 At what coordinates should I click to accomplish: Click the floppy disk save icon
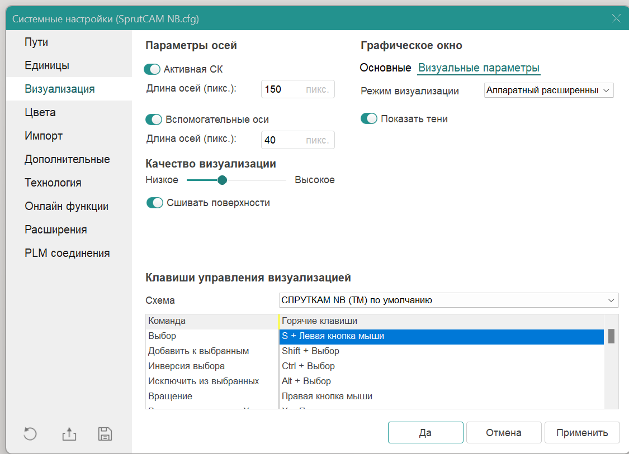pyautogui.click(x=105, y=434)
